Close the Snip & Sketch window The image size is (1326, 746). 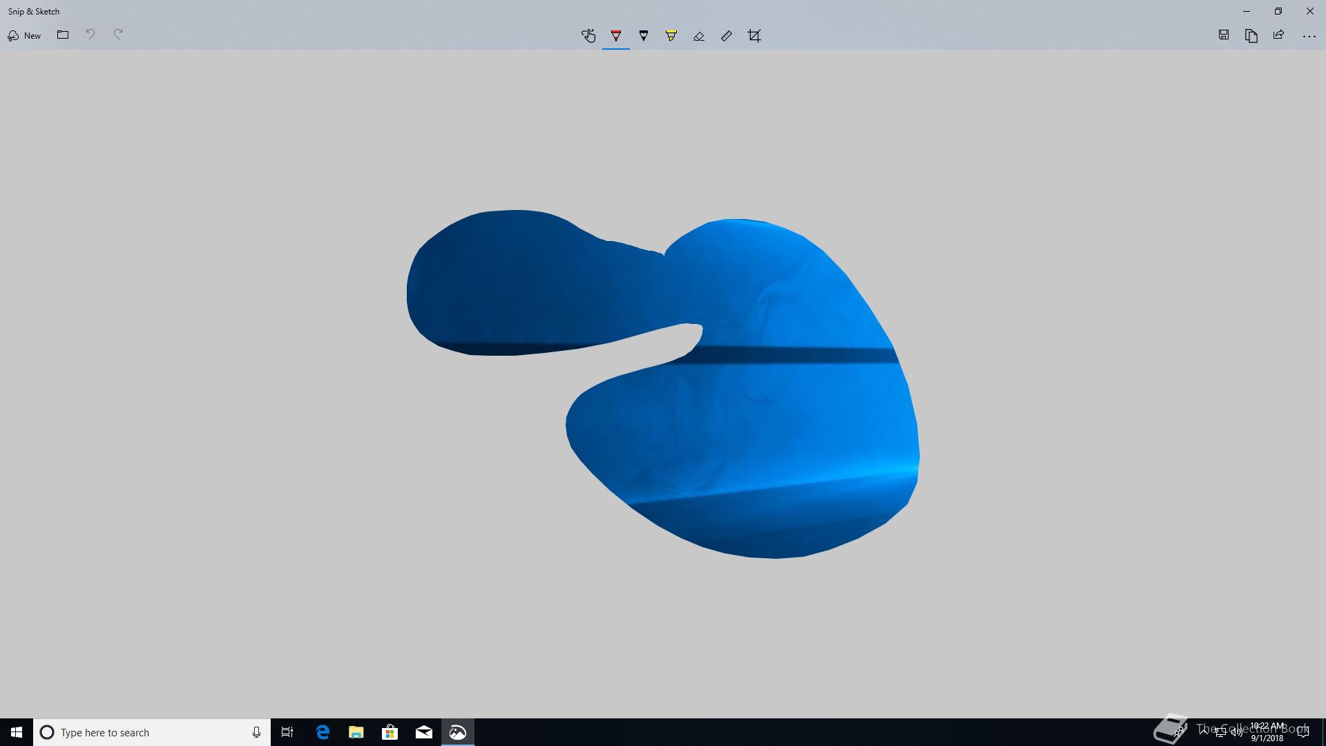pos(1310,11)
